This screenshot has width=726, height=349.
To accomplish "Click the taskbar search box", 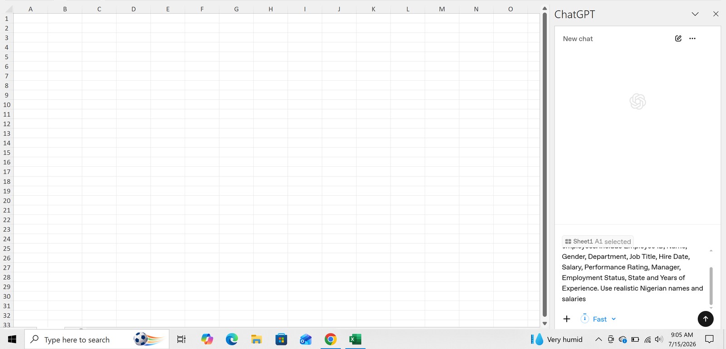I will (x=97, y=339).
